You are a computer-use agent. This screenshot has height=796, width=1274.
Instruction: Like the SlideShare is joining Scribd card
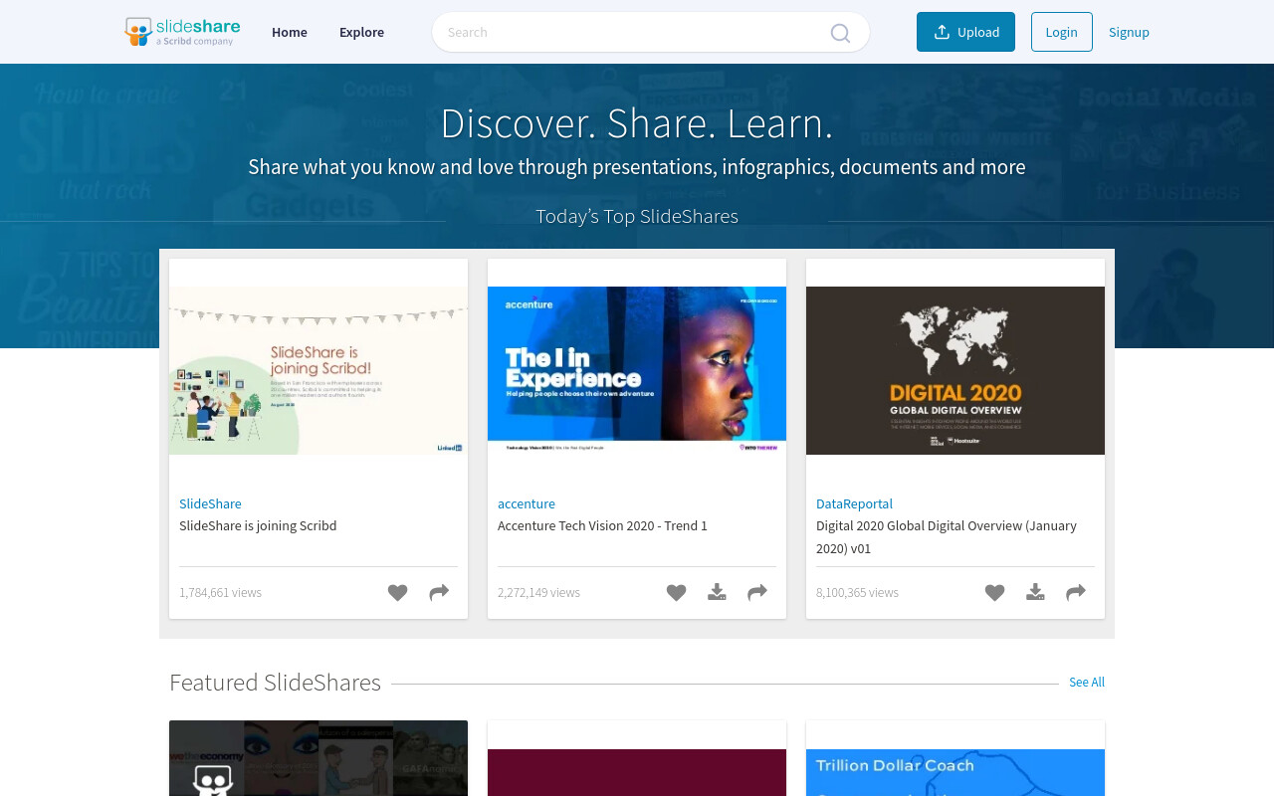(x=397, y=592)
